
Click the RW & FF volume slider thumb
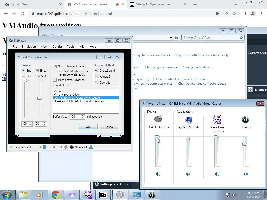coord(40,98)
